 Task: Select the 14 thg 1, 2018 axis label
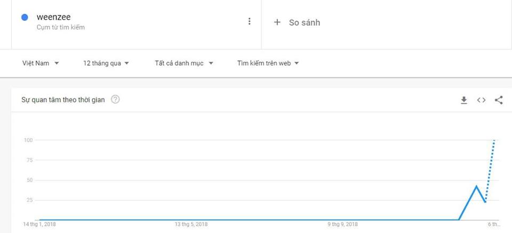point(39,224)
